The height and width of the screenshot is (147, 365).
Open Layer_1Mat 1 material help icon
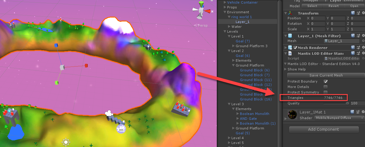point(353,112)
